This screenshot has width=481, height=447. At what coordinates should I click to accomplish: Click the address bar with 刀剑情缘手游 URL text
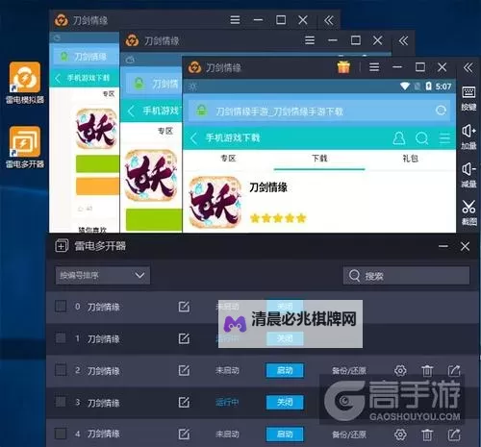pos(319,111)
